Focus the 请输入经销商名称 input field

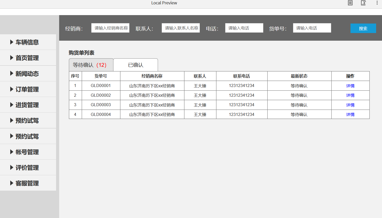(110, 28)
